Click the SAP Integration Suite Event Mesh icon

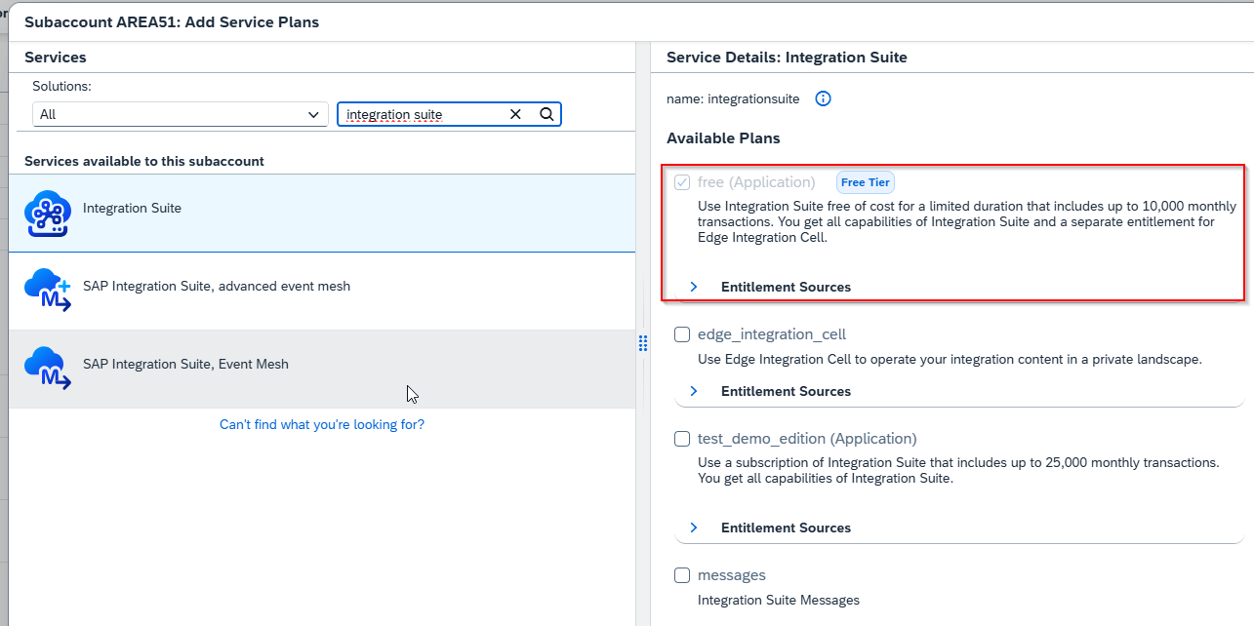(x=47, y=368)
